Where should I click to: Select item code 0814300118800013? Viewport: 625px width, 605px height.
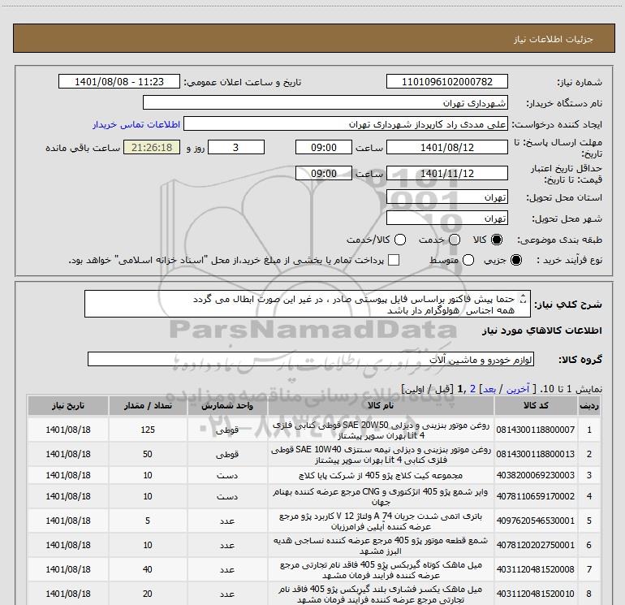(x=536, y=454)
